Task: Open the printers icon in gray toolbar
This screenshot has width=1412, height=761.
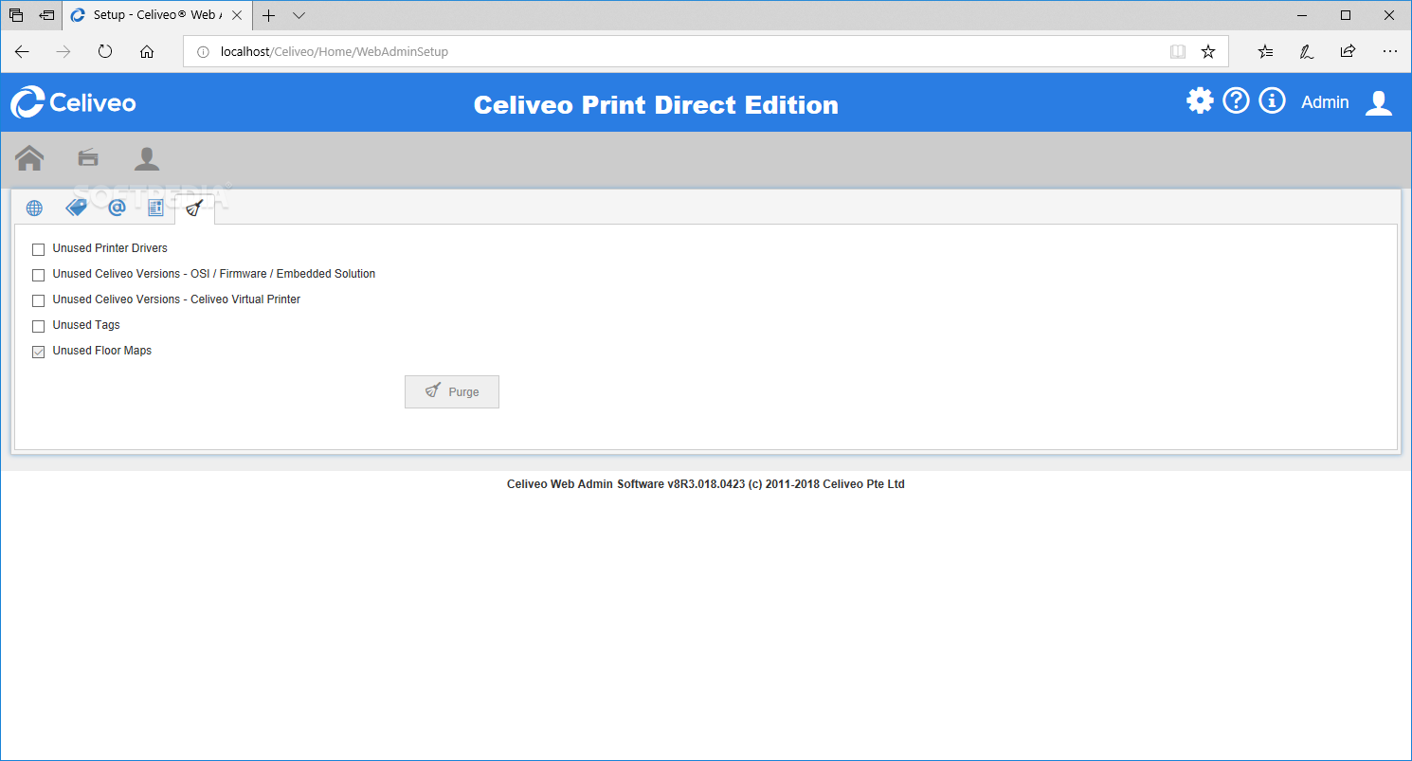Action: 88,157
